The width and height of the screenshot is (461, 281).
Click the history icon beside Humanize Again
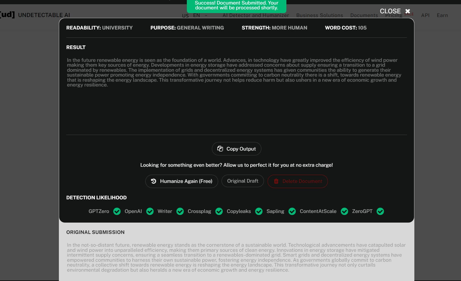[154, 181]
